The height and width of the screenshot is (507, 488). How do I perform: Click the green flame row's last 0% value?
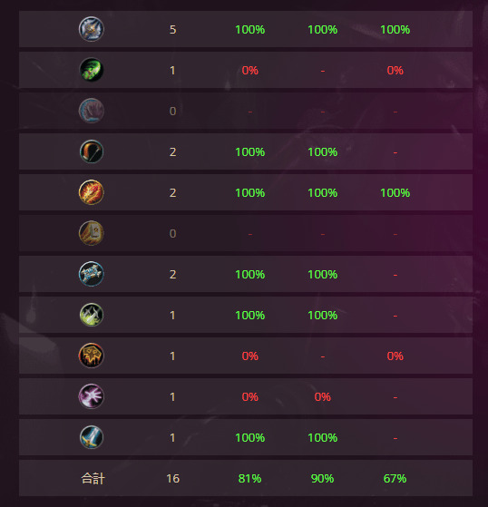(395, 70)
